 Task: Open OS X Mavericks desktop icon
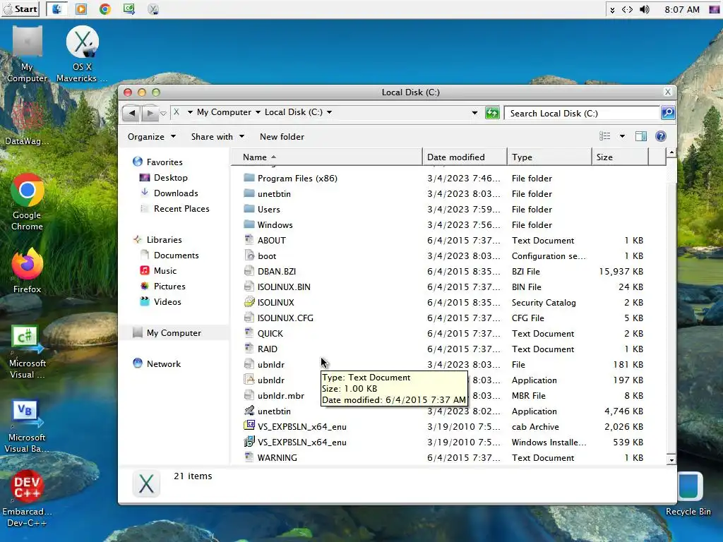click(x=82, y=54)
